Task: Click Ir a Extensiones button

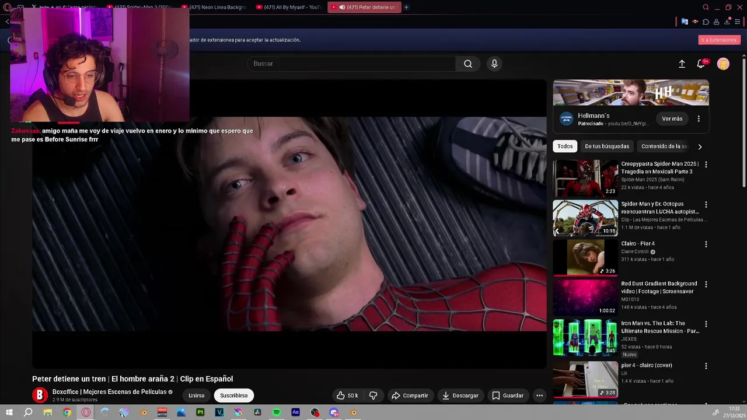Action: [x=719, y=40]
